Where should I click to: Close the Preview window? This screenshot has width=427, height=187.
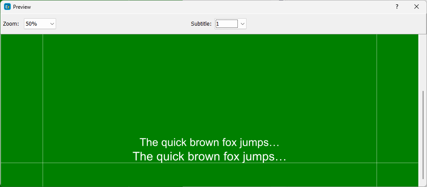click(x=416, y=7)
